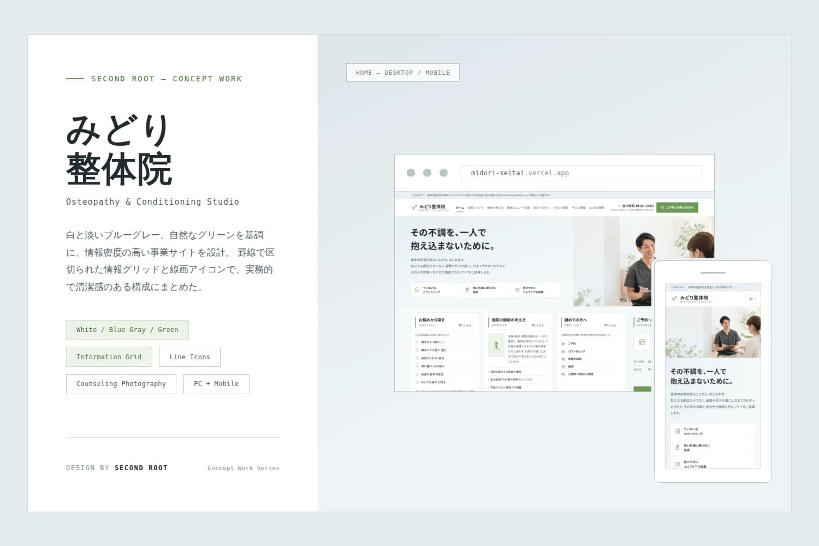Click CONCEPT badge atop desktop site banner

click(418, 195)
